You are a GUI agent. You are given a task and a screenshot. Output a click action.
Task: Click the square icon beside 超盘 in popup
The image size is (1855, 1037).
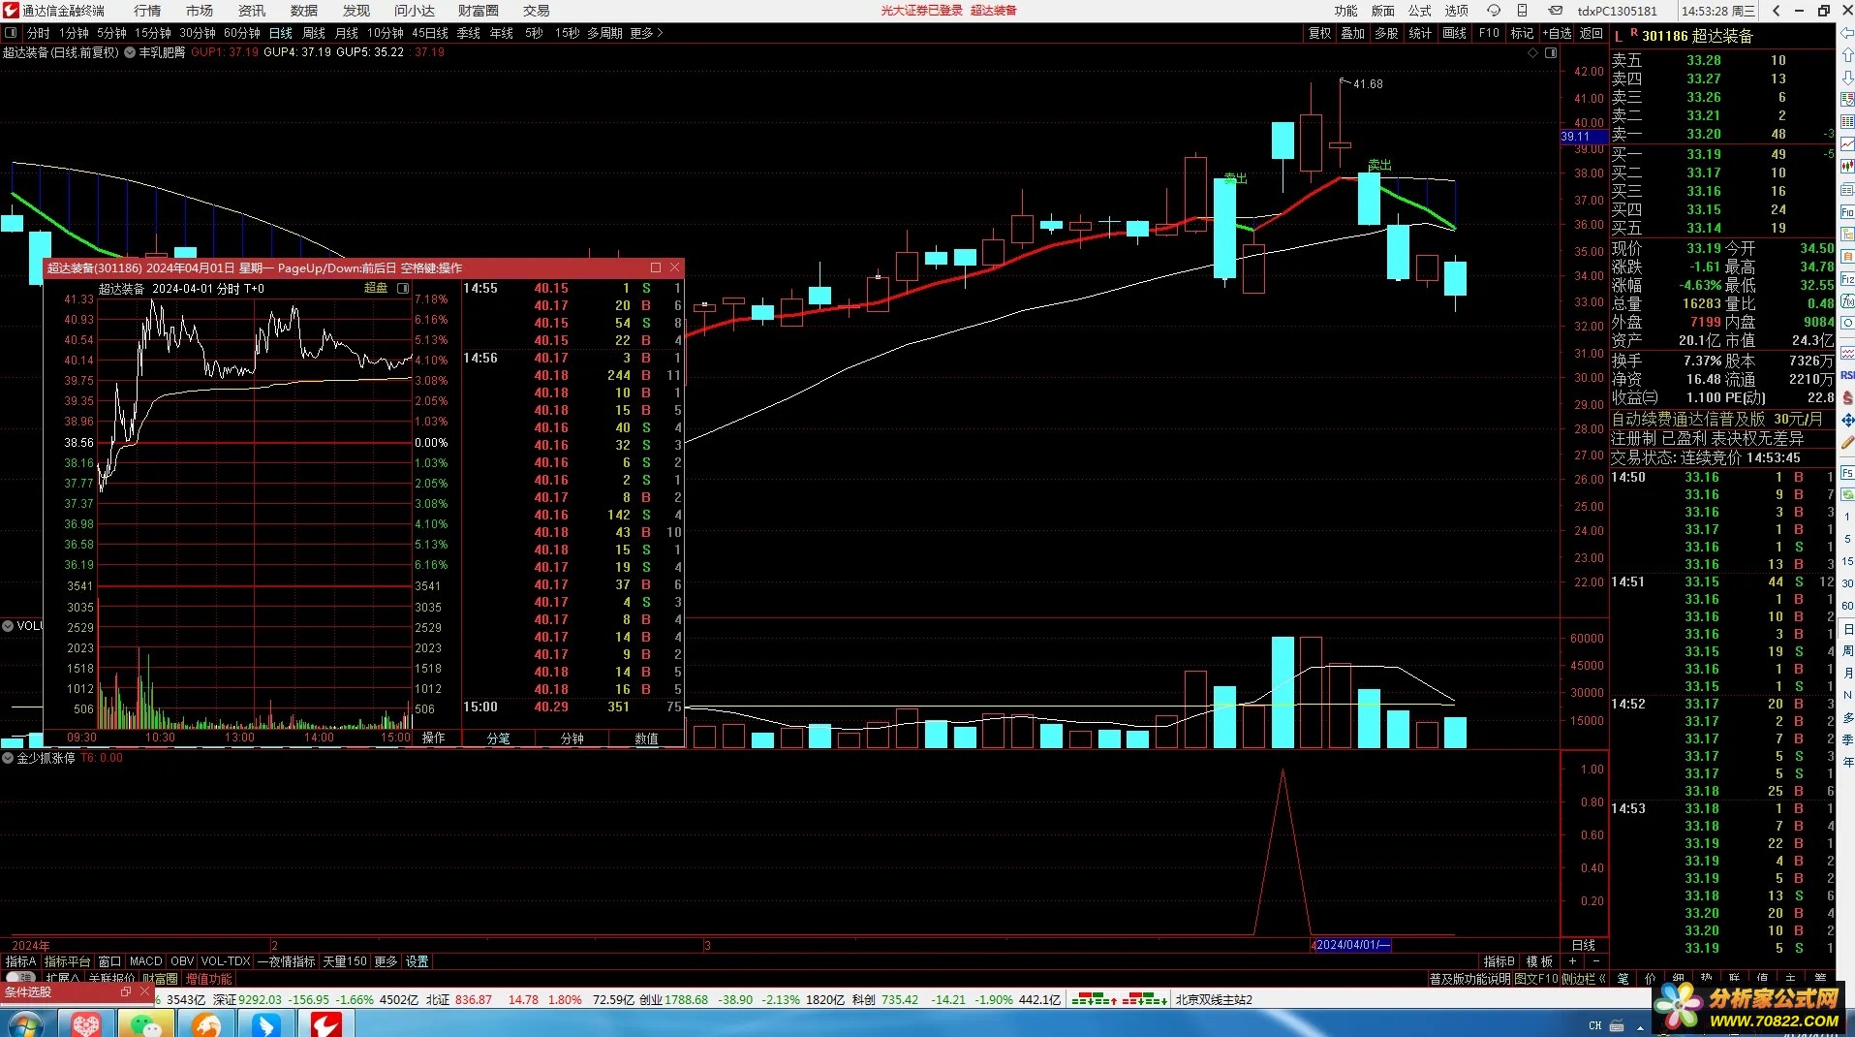point(403,288)
